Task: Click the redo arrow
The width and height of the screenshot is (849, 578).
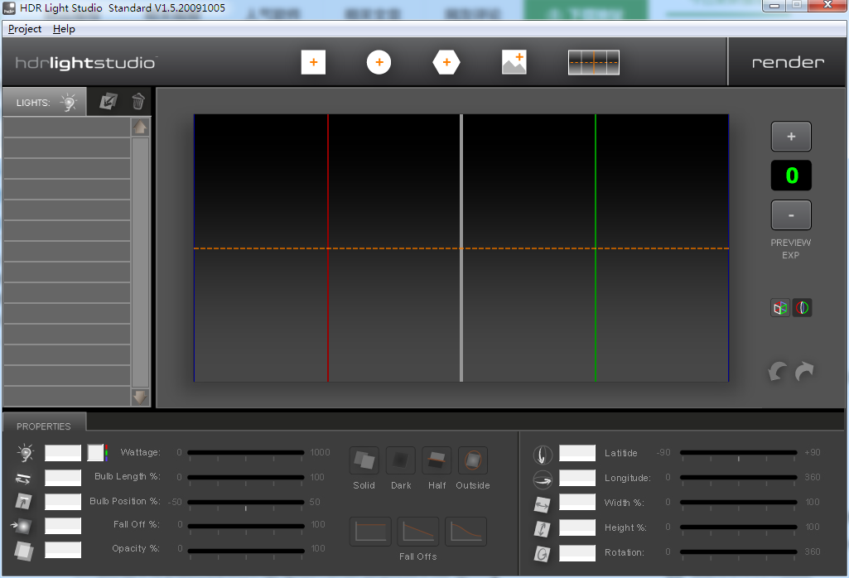Action: tap(804, 371)
